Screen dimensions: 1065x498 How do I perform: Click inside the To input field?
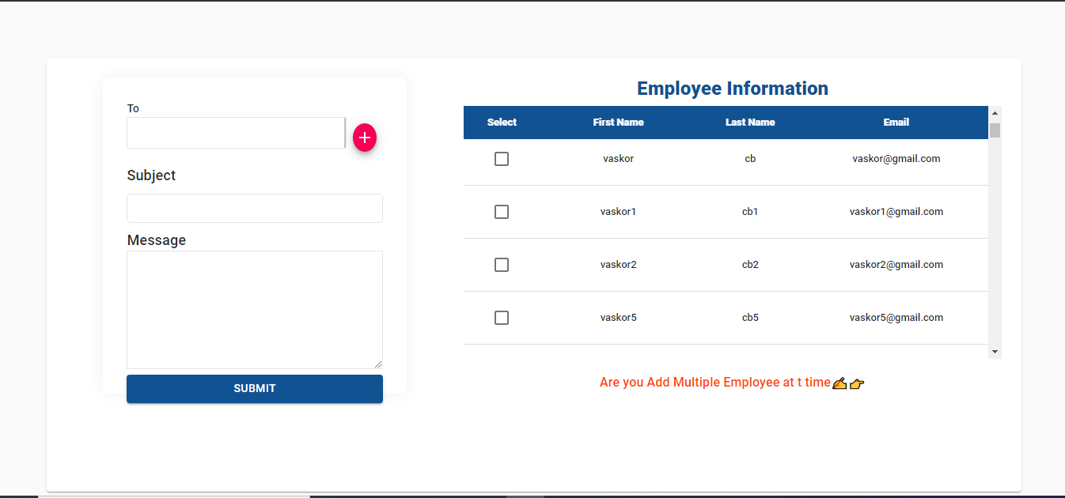[x=235, y=133]
